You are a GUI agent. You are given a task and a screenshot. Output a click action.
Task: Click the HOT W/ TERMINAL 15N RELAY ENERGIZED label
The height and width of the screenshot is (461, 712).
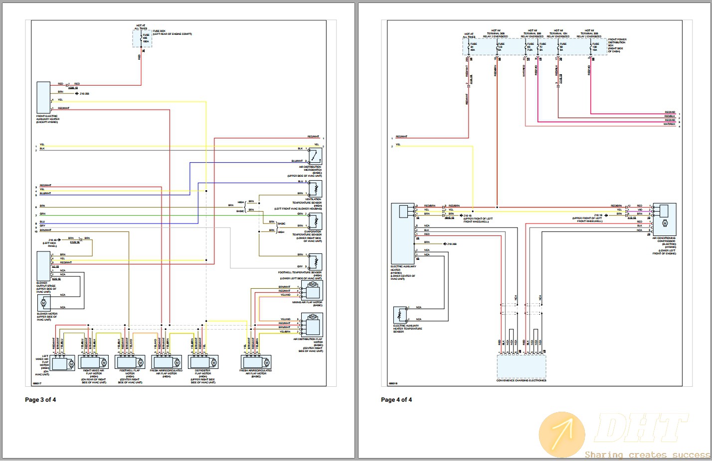click(x=558, y=33)
